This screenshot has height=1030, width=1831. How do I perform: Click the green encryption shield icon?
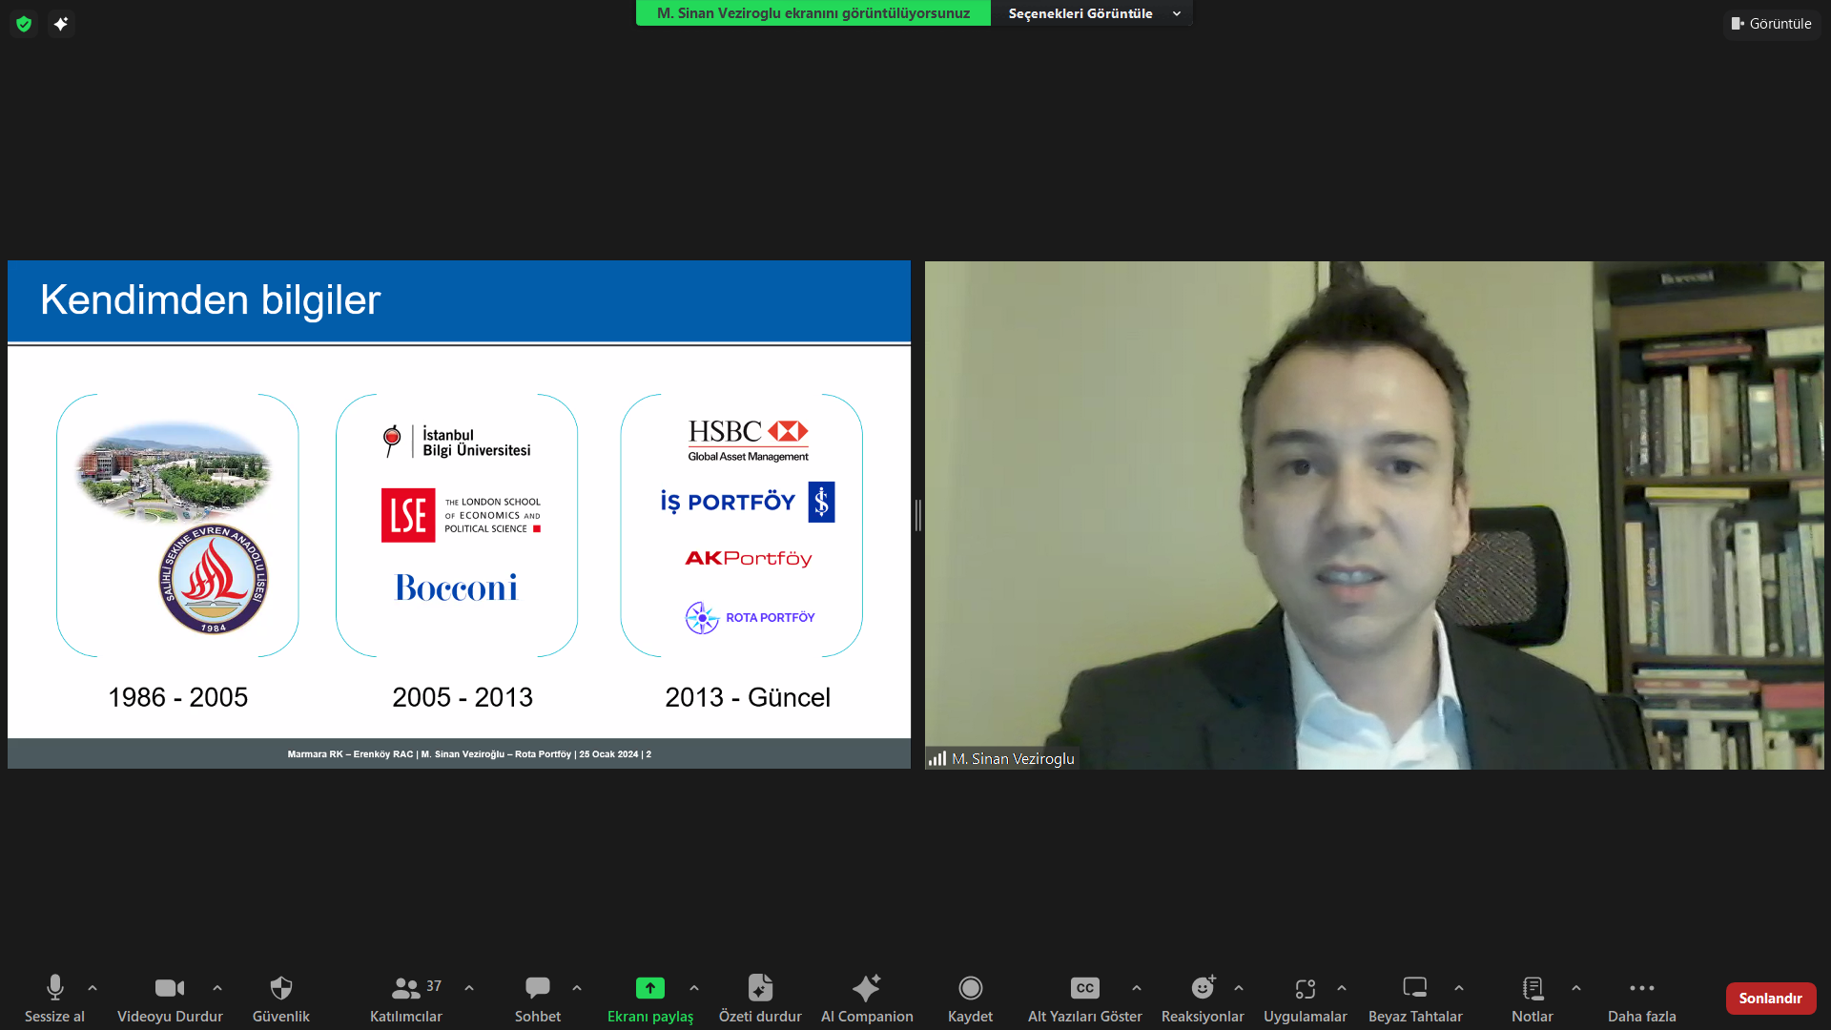tap(24, 24)
